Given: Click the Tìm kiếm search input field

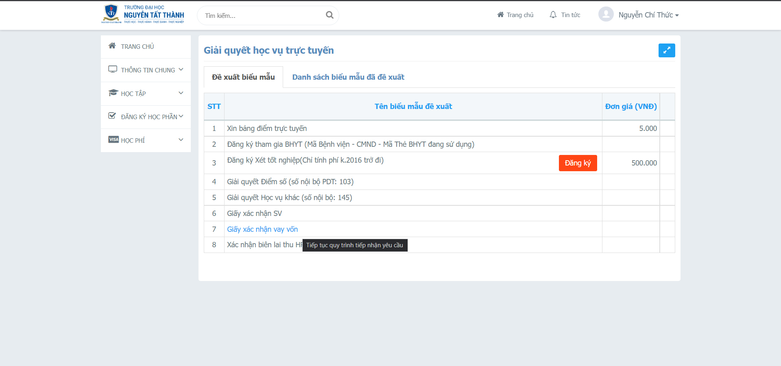Looking at the screenshot, I should pos(262,15).
